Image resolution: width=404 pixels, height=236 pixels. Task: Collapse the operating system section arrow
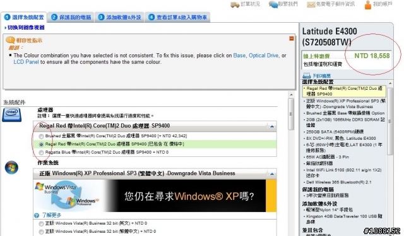[272, 174]
